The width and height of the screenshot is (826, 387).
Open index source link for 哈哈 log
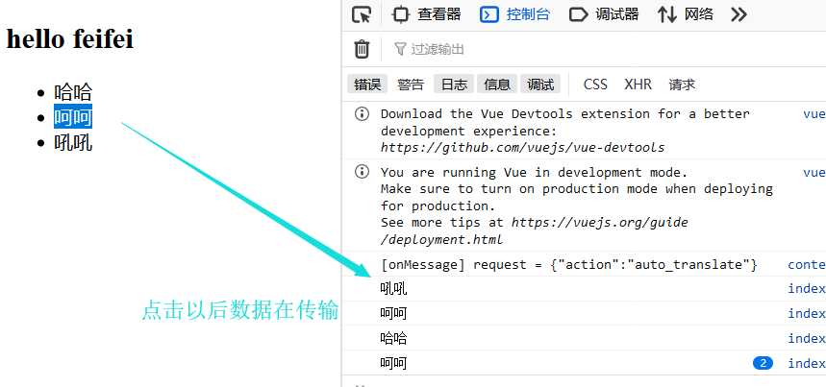(807, 338)
